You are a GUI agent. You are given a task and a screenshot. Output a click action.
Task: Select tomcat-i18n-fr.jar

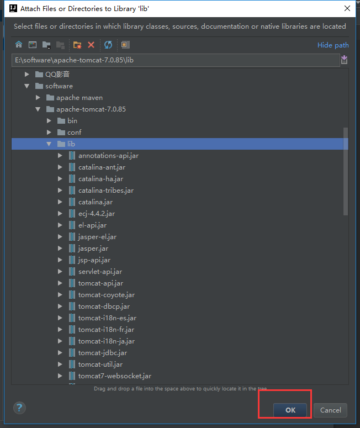(x=106, y=330)
